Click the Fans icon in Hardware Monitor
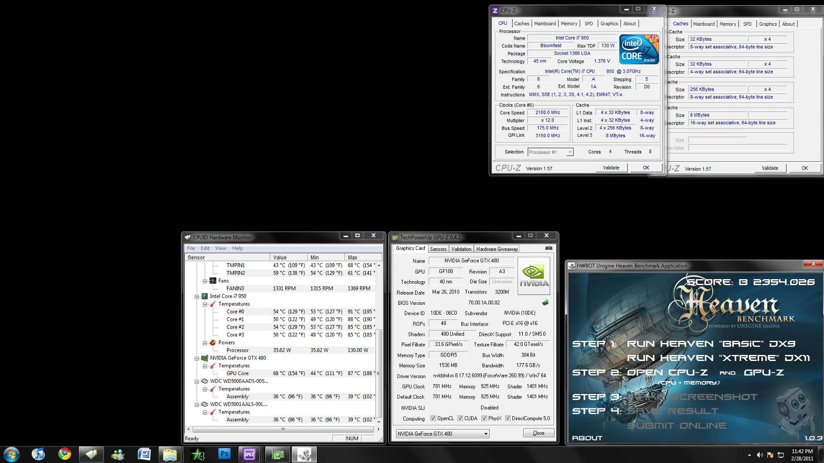 tap(213, 281)
